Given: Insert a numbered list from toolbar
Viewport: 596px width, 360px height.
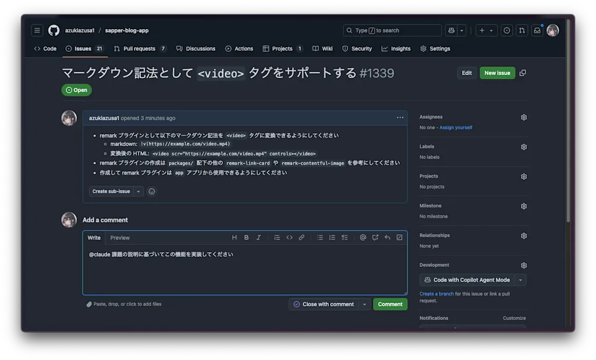Looking at the screenshot, I should click(332, 238).
